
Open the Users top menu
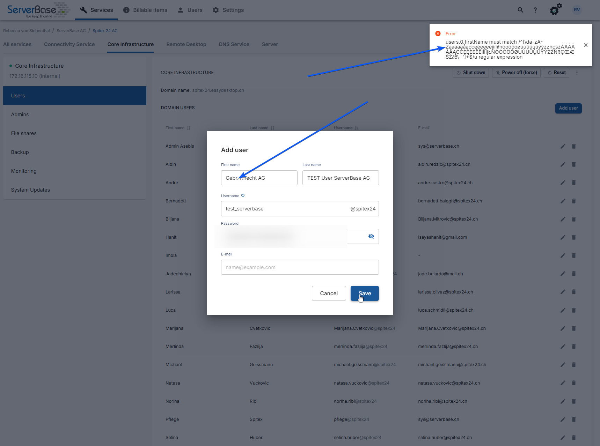(x=190, y=10)
